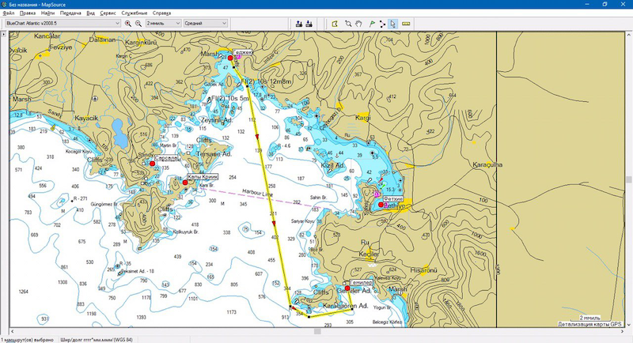This screenshot has width=633, height=343.
Task: Open the 2 nautical mile scale dropdown
Action: 163,24
